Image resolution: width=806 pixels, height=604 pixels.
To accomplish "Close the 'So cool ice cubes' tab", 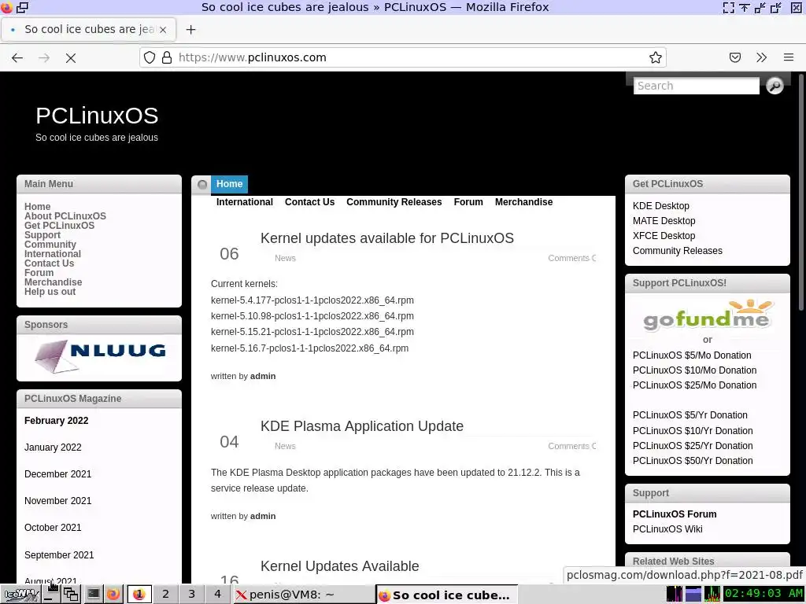I will (163, 30).
